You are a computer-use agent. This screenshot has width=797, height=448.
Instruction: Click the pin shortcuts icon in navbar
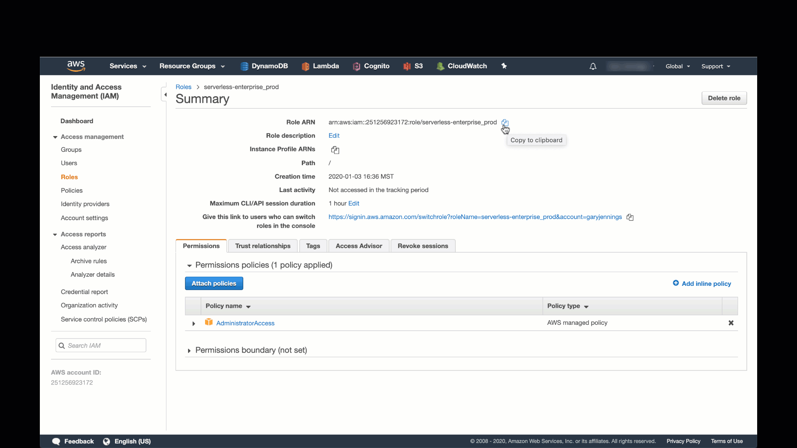click(x=504, y=66)
